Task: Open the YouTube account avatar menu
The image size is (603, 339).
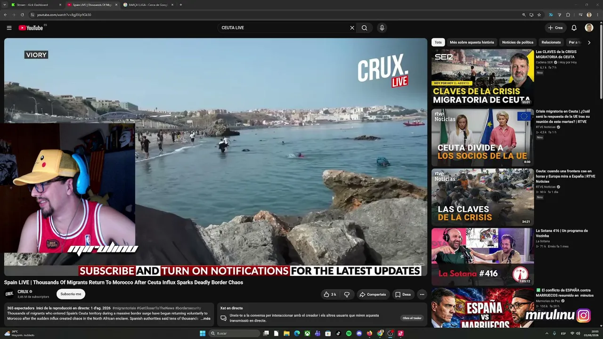Action: click(589, 28)
